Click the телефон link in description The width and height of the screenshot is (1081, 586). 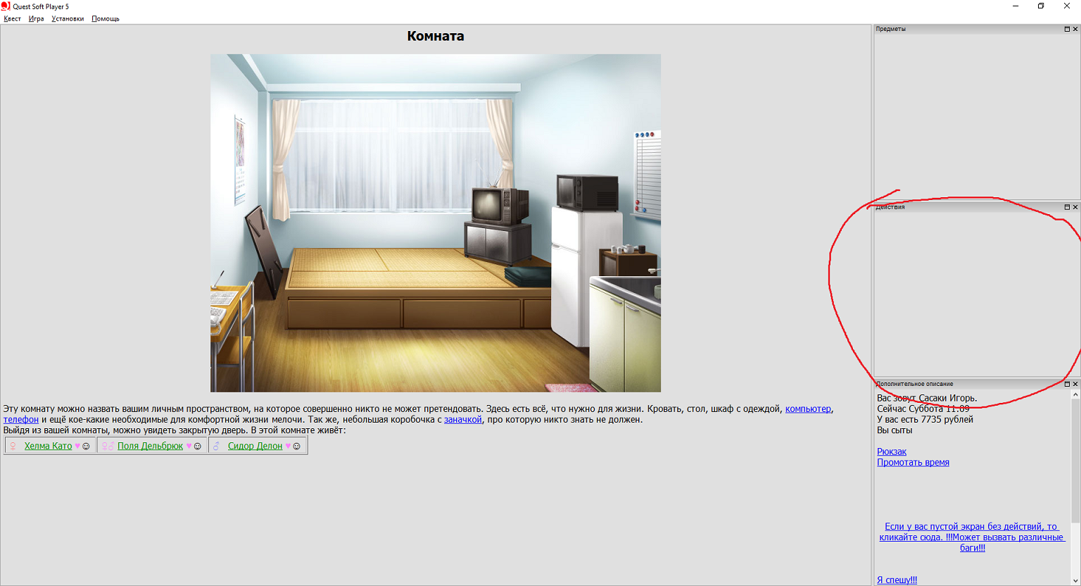point(21,419)
